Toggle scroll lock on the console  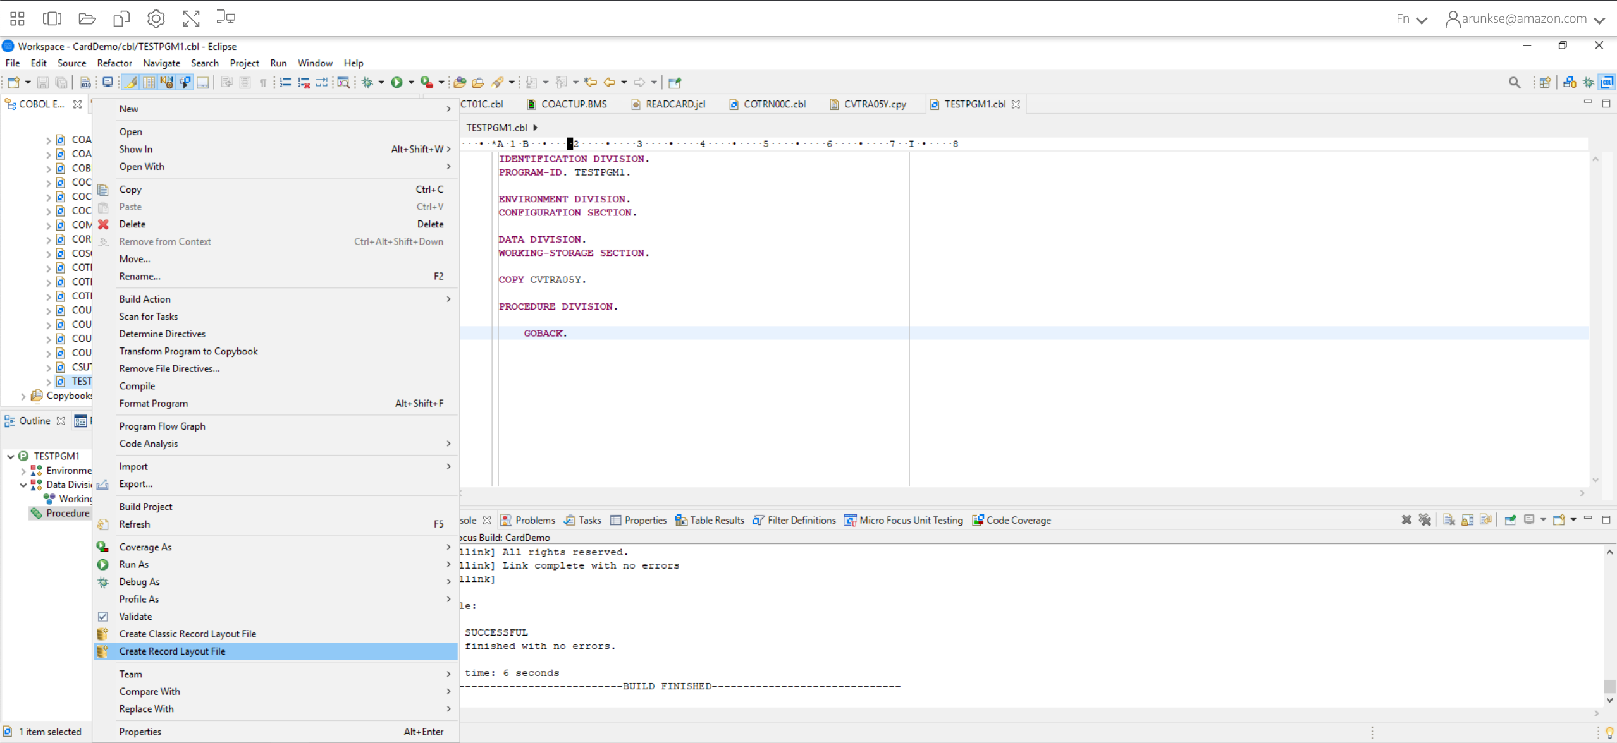click(1466, 519)
